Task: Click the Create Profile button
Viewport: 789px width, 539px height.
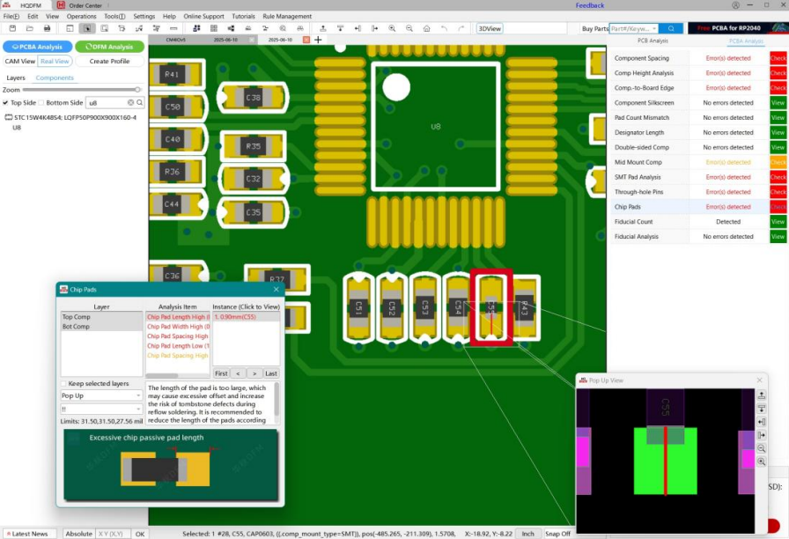Action: (x=109, y=62)
